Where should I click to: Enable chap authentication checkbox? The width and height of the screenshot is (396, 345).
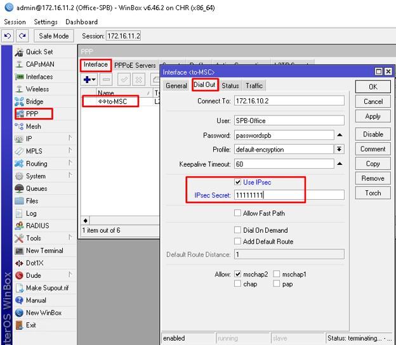237,283
